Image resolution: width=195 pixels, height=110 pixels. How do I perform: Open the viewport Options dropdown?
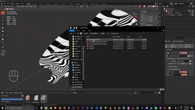(x=157, y=9)
